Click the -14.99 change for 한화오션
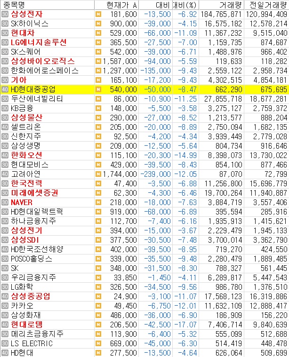 185,155
